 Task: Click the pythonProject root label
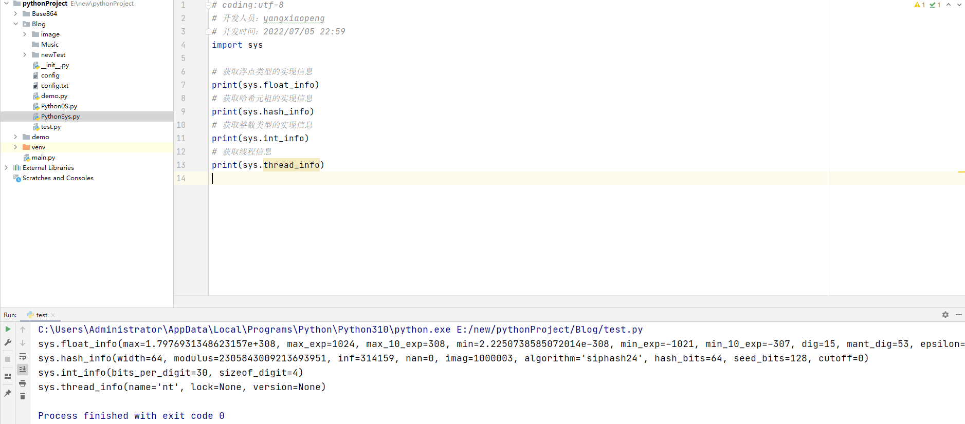point(45,4)
